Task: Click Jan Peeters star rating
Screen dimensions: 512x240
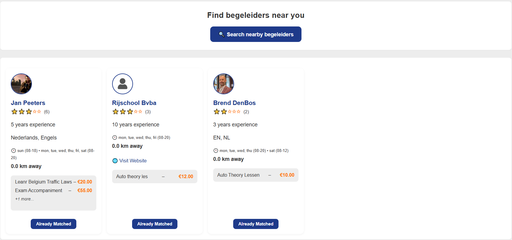Action: [x=26, y=112]
